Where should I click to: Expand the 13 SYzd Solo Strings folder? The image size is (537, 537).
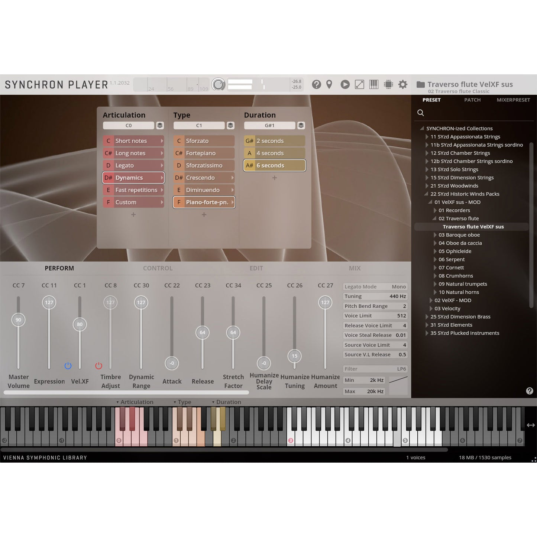[x=427, y=169]
